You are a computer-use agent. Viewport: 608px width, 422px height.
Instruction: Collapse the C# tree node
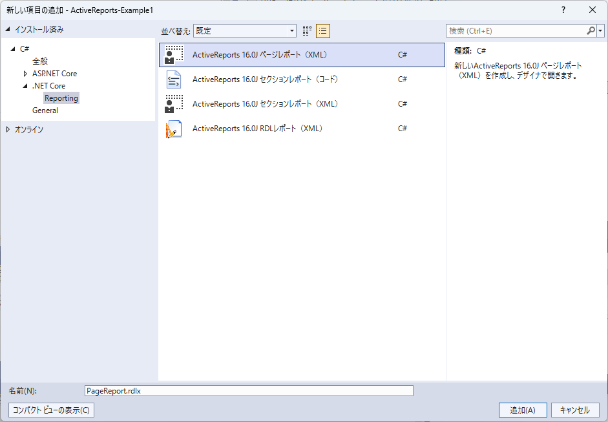[13, 49]
